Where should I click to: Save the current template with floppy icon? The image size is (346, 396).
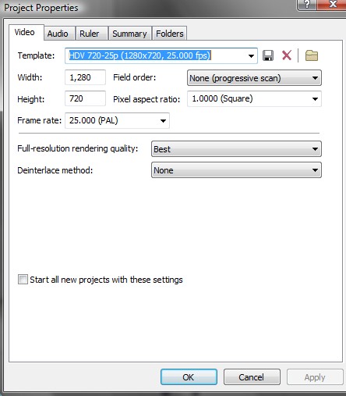tap(268, 55)
